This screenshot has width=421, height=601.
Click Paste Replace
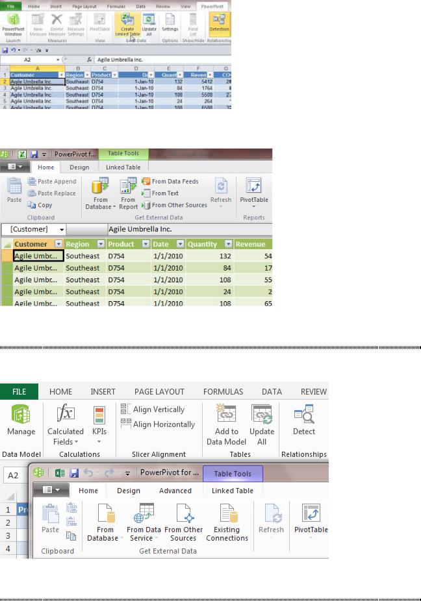52,193
